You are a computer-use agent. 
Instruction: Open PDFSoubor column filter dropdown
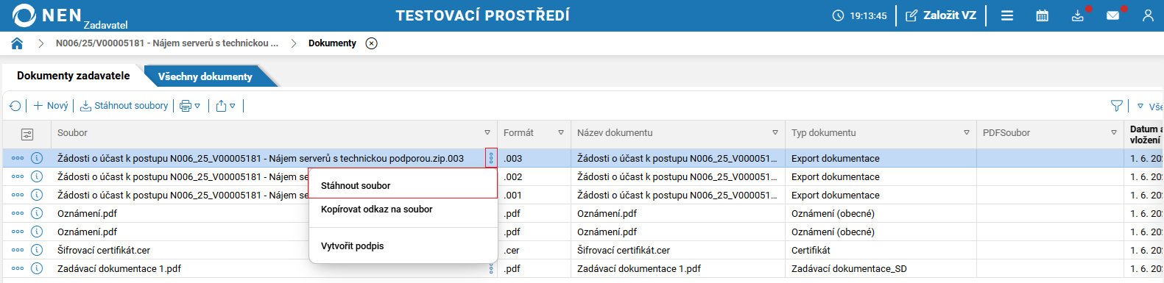click(x=1114, y=133)
